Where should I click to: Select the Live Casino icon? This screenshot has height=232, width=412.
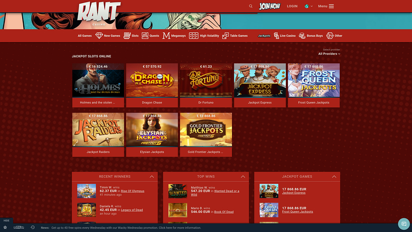[276, 35]
